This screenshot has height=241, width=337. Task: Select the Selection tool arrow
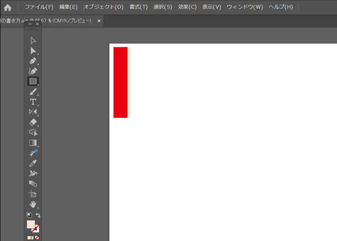33,41
